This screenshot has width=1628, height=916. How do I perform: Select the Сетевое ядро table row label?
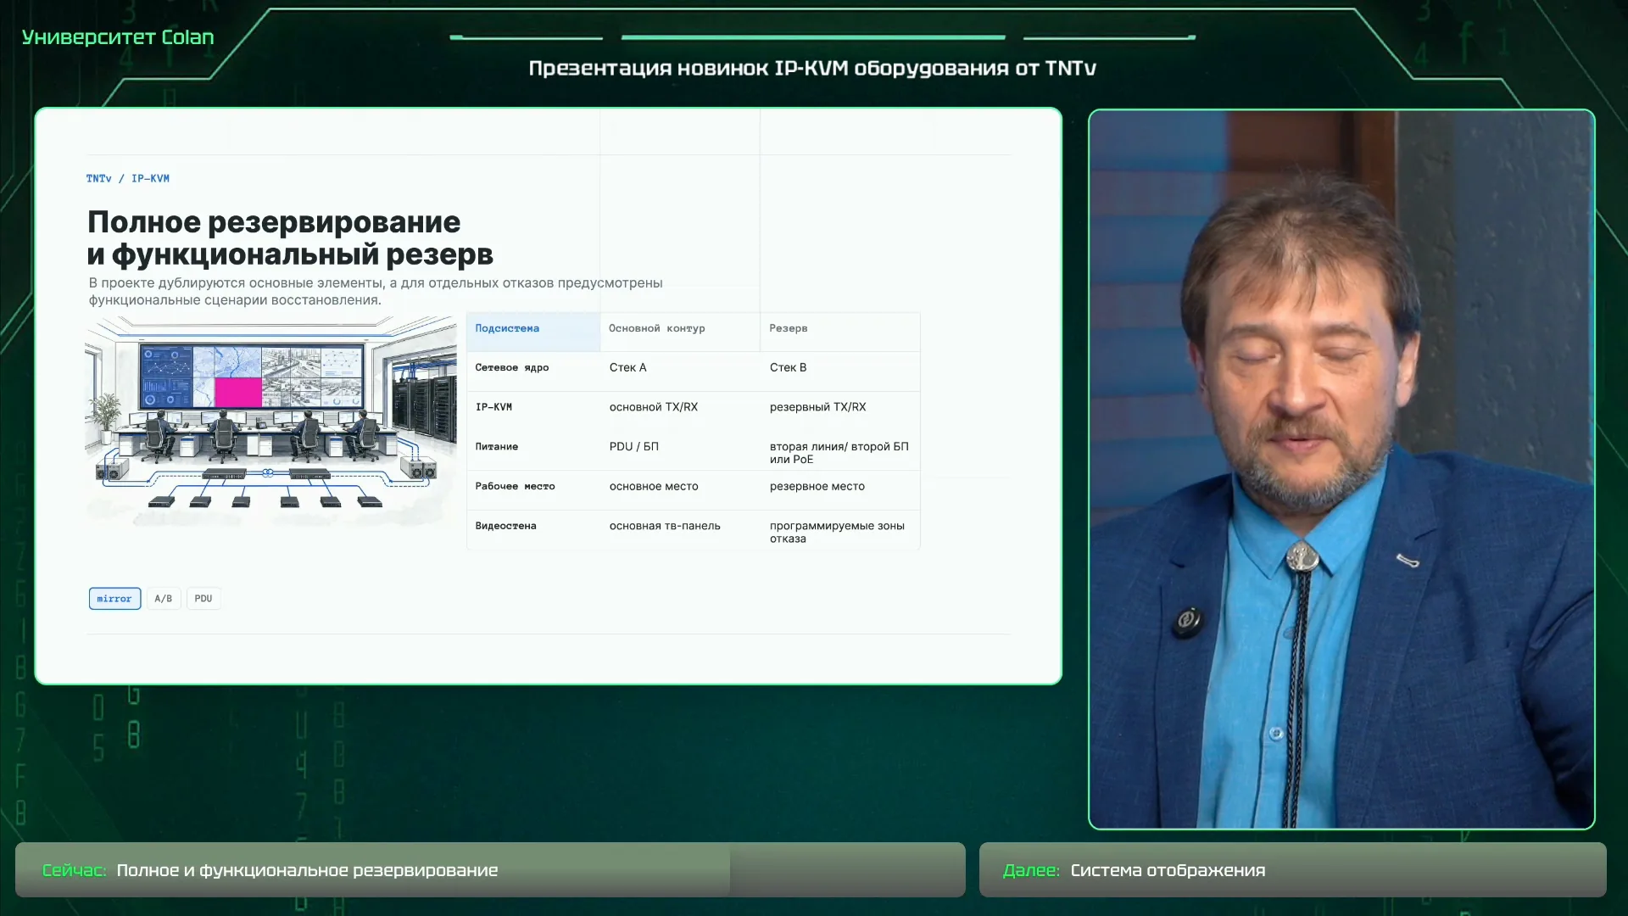[512, 368]
